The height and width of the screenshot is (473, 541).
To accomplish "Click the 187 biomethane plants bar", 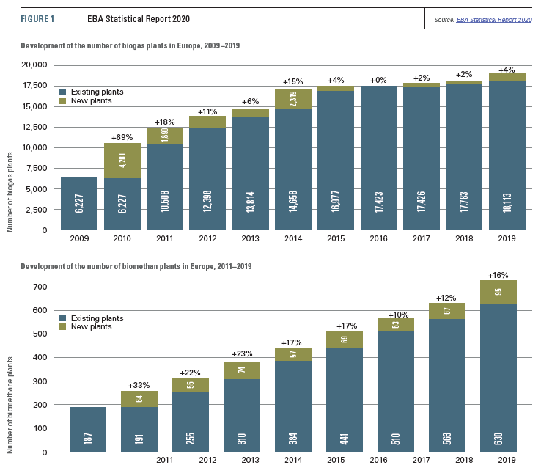I will pos(88,429).
